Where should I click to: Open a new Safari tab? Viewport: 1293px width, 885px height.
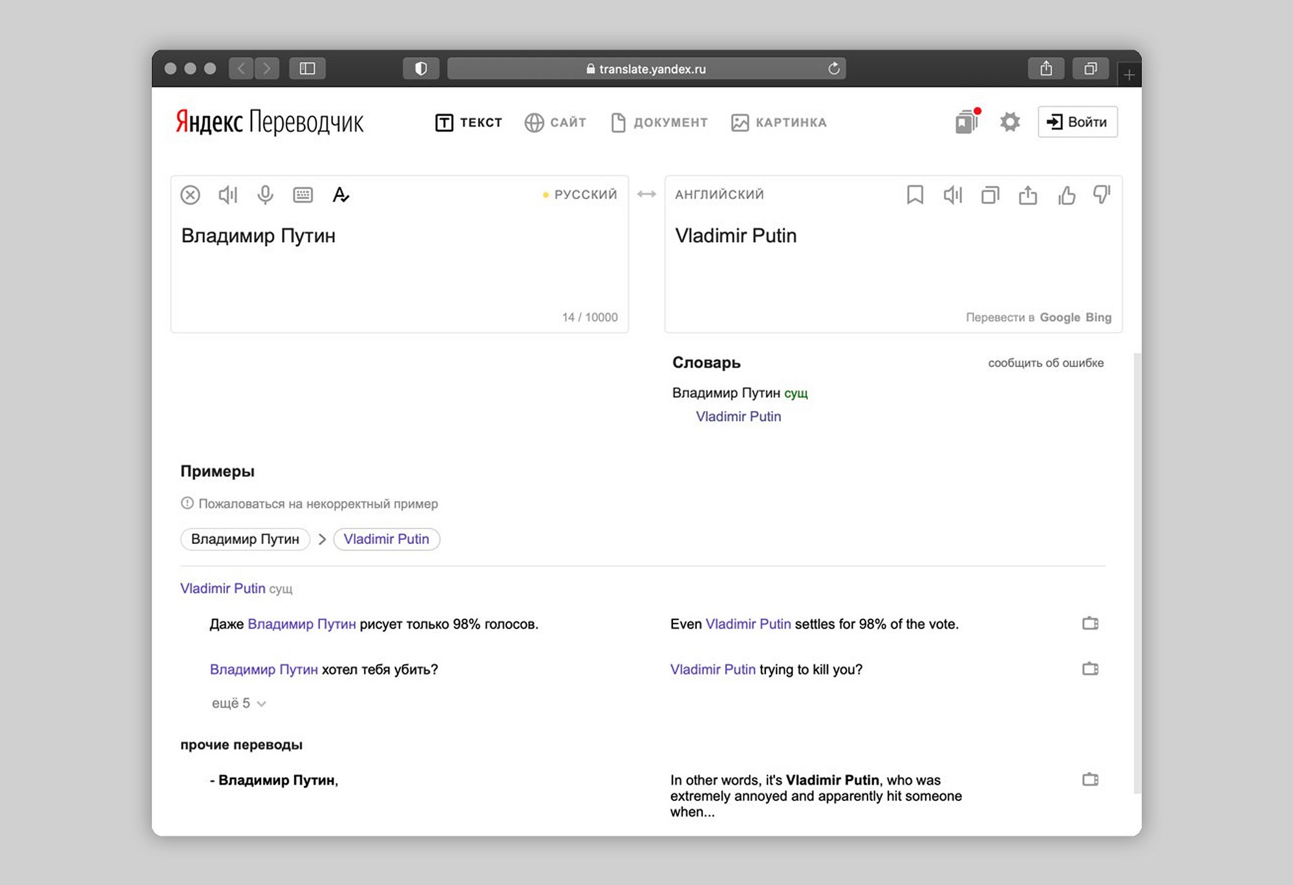click(x=1129, y=75)
